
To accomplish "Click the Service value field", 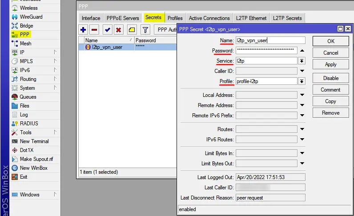I will click(266, 61).
